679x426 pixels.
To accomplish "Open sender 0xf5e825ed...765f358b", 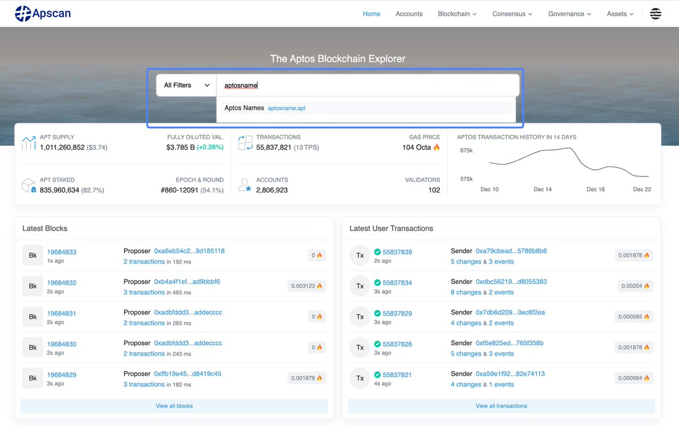I will click(x=510, y=343).
